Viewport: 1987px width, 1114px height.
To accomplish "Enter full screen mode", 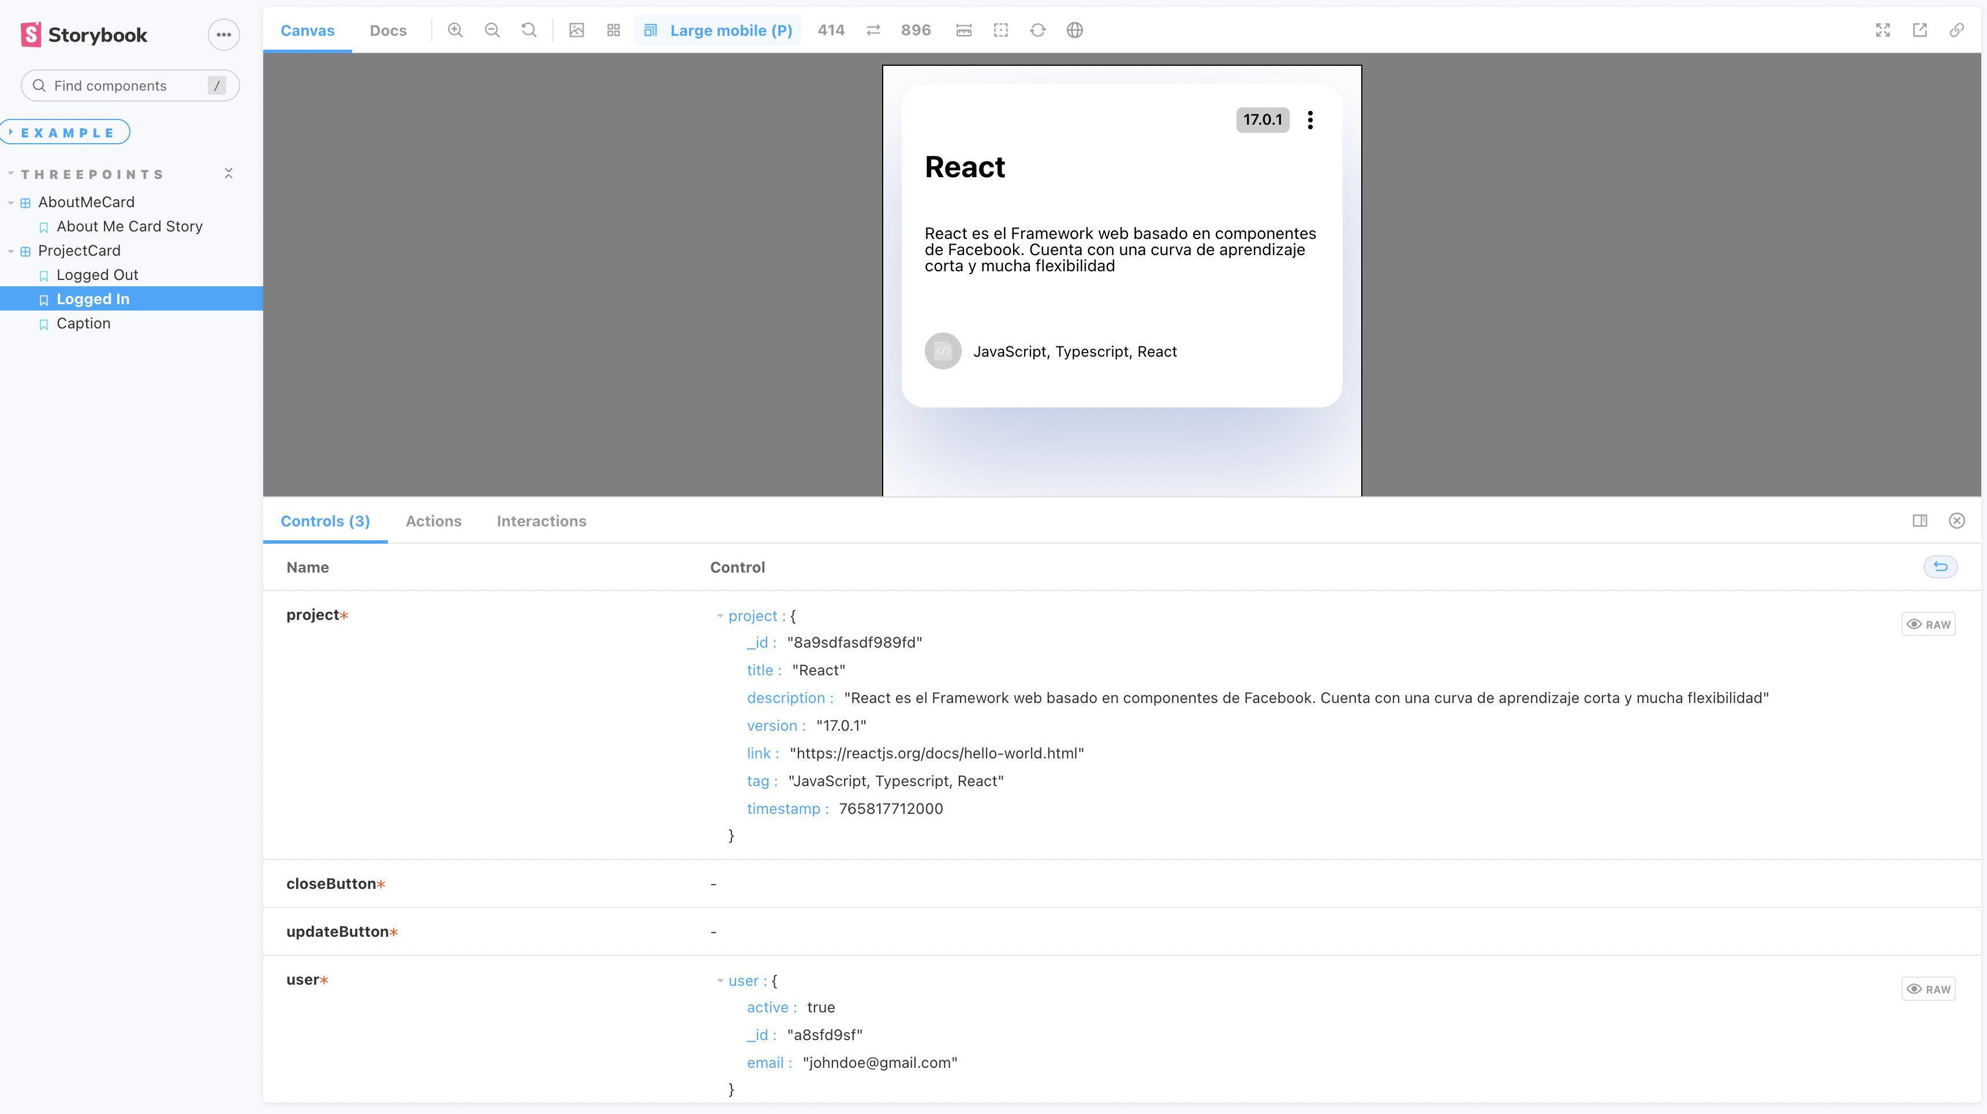I will point(1883,30).
